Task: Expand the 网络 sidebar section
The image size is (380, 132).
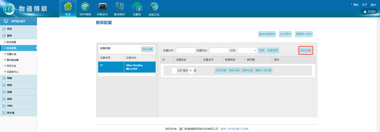Action: [9, 78]
